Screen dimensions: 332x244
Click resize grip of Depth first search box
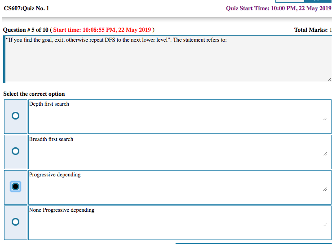324,119
